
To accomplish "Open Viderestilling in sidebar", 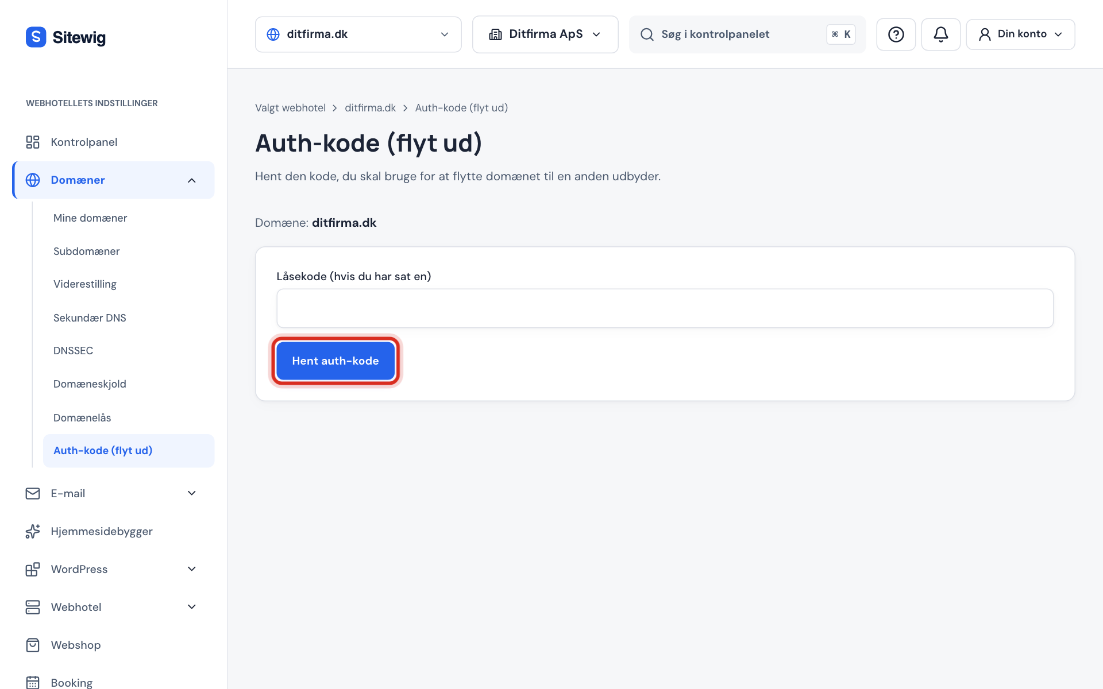I will coord(129,284).
